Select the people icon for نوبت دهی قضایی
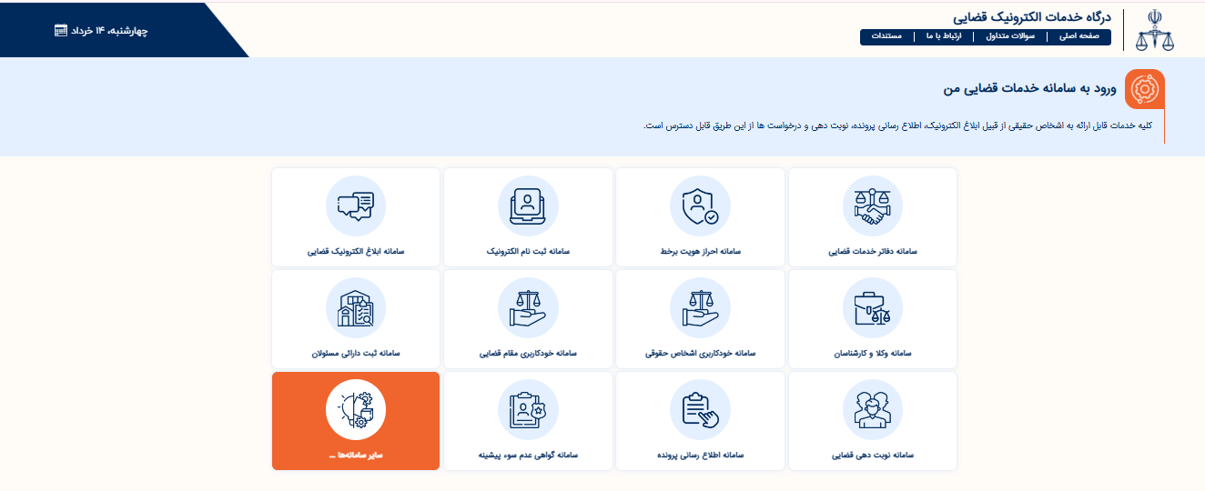 point(872,410)
